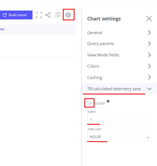Viewport: 157px width, 166px height.
Task: Click the fullscreen expand icon
Action: pos(39,15)
